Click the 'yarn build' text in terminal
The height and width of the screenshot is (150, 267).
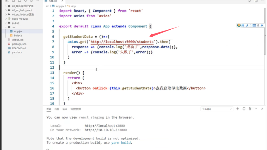[x=121, y=143]
